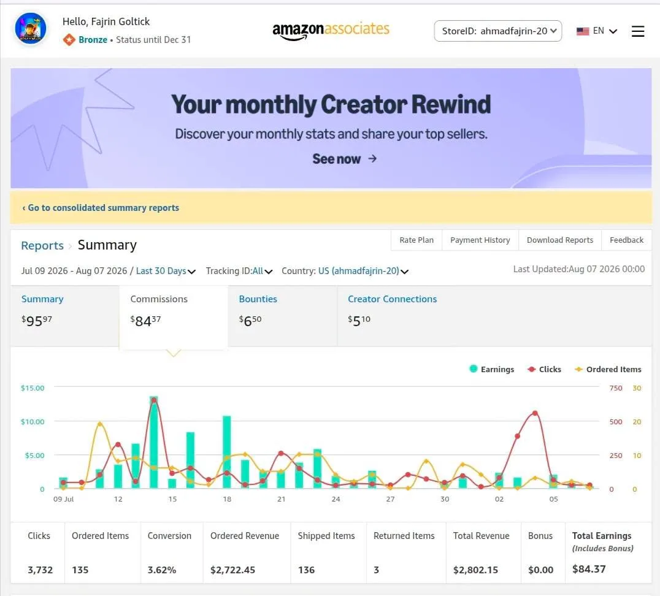660x596 pixels.
Task: Select the Bounties $6.50 tab
Action: (x=282, y=316)
